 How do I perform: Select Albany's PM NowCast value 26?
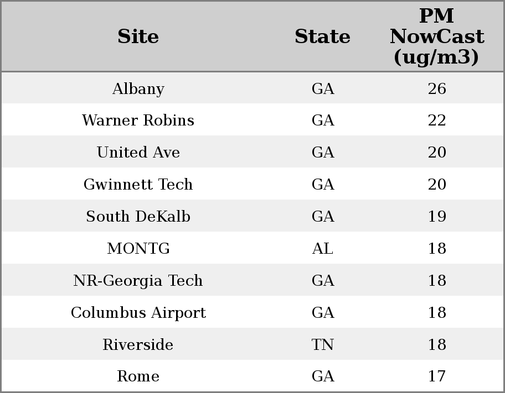pos(436,88)
